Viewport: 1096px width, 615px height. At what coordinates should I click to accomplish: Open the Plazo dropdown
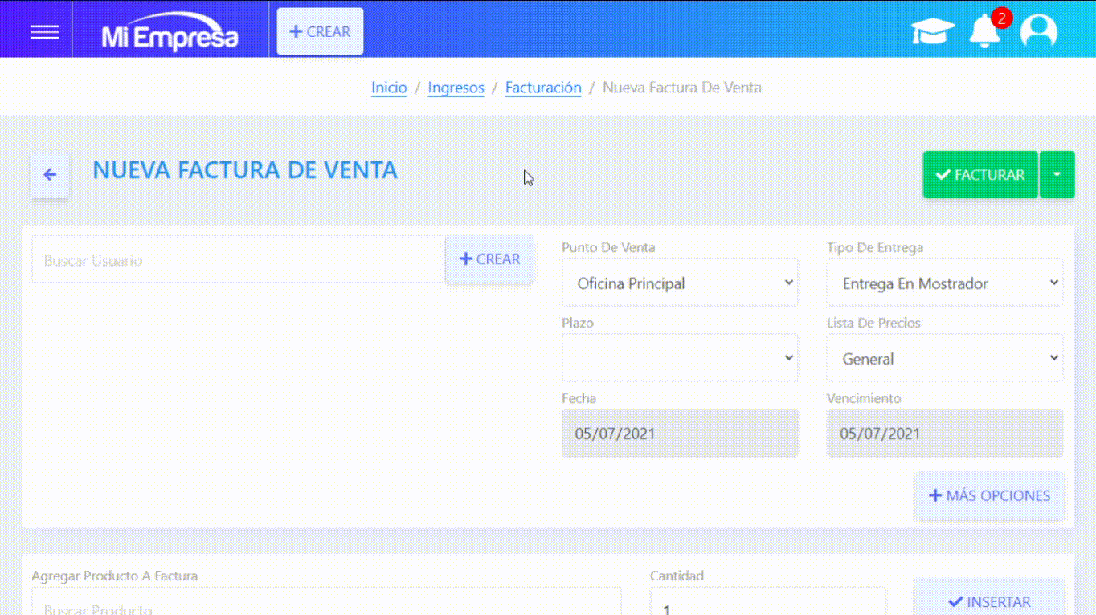pos(680,358)
